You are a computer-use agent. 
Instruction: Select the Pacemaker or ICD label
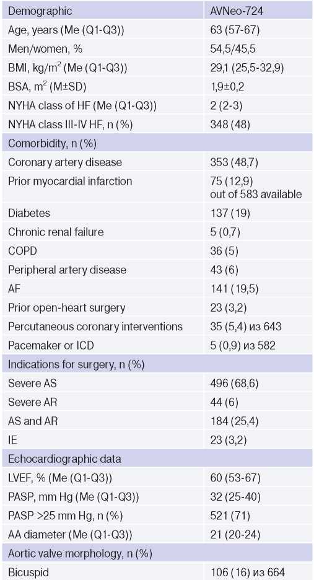point(51,346)
